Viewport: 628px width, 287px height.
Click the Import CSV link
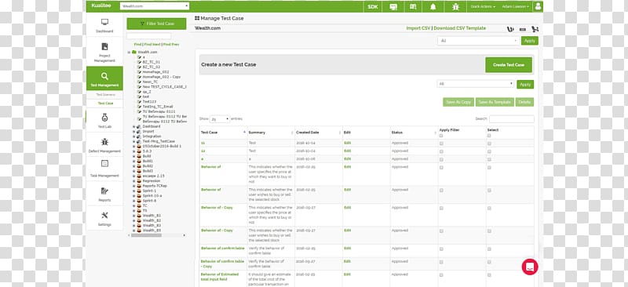418,28
